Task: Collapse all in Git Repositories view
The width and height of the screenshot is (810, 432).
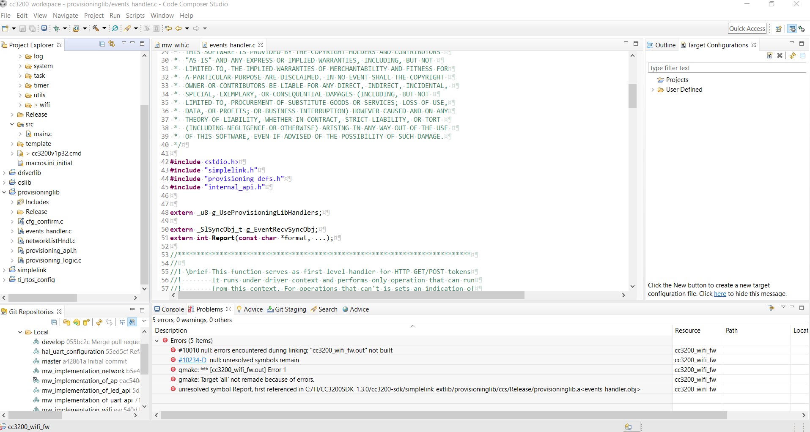Action: (x=54, y=322)
